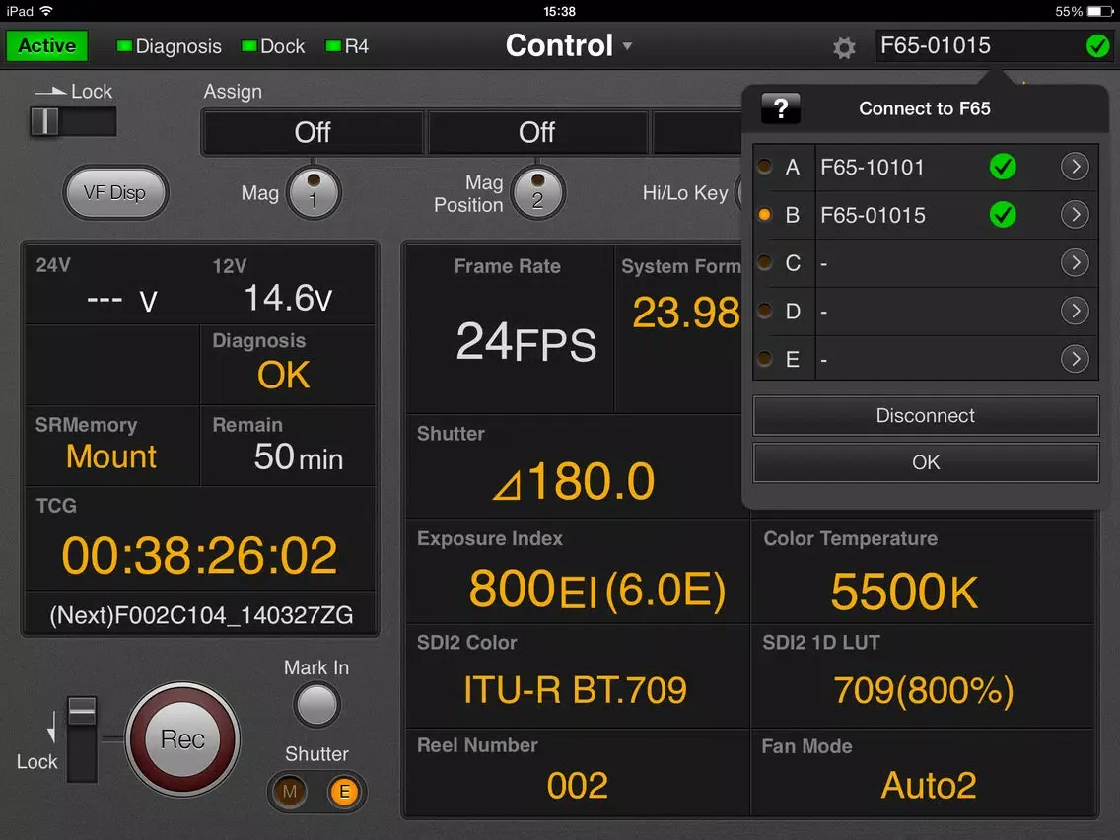Tap Color Temperature 5500K value

click(x=904, y=593)
